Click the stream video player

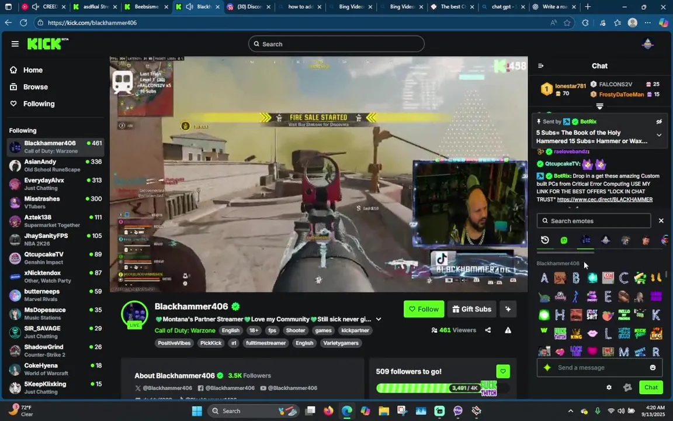[318, 174]
